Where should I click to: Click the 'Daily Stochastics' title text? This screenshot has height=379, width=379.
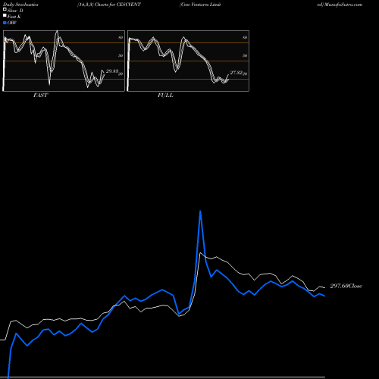click(x=20, y=5)
